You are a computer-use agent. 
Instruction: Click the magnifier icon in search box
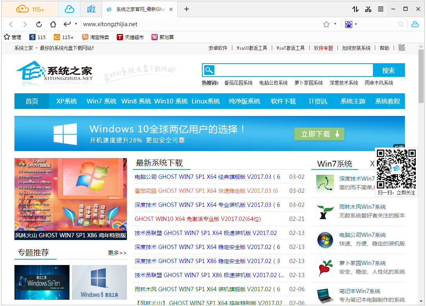pyautogui.click(x=209, y=70)
